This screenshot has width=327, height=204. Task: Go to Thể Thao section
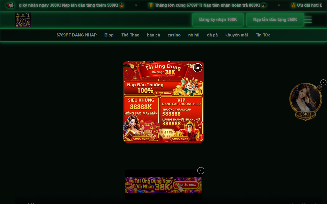point(130,35)
